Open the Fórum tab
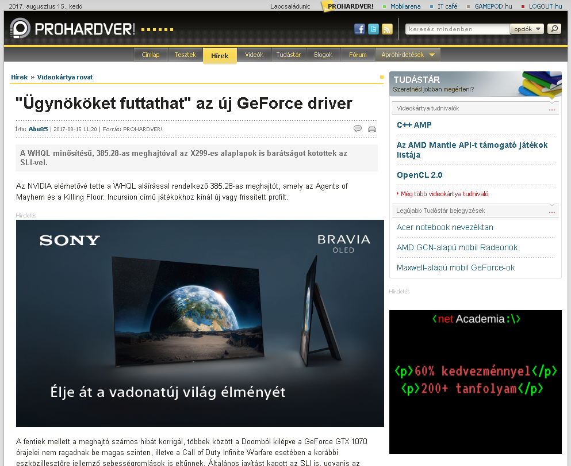Viewport: 571px width, 466px height. tap(358, 55)
